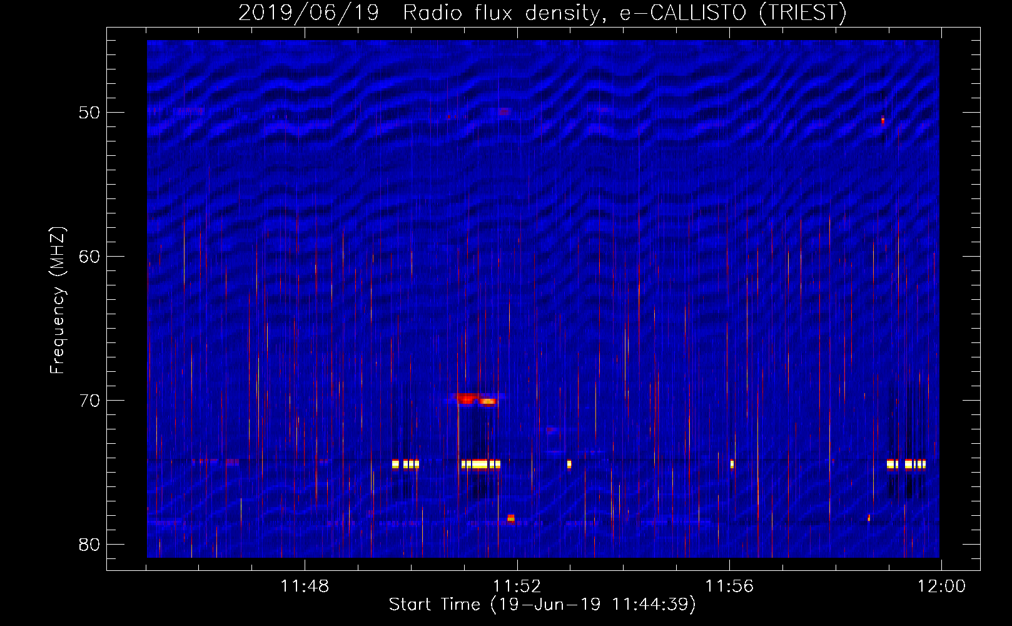The image size is (1012, 626).
Task: Click the plot title mentioning e-CALLISTO (TRIEST)
Action: coord(542,13)
